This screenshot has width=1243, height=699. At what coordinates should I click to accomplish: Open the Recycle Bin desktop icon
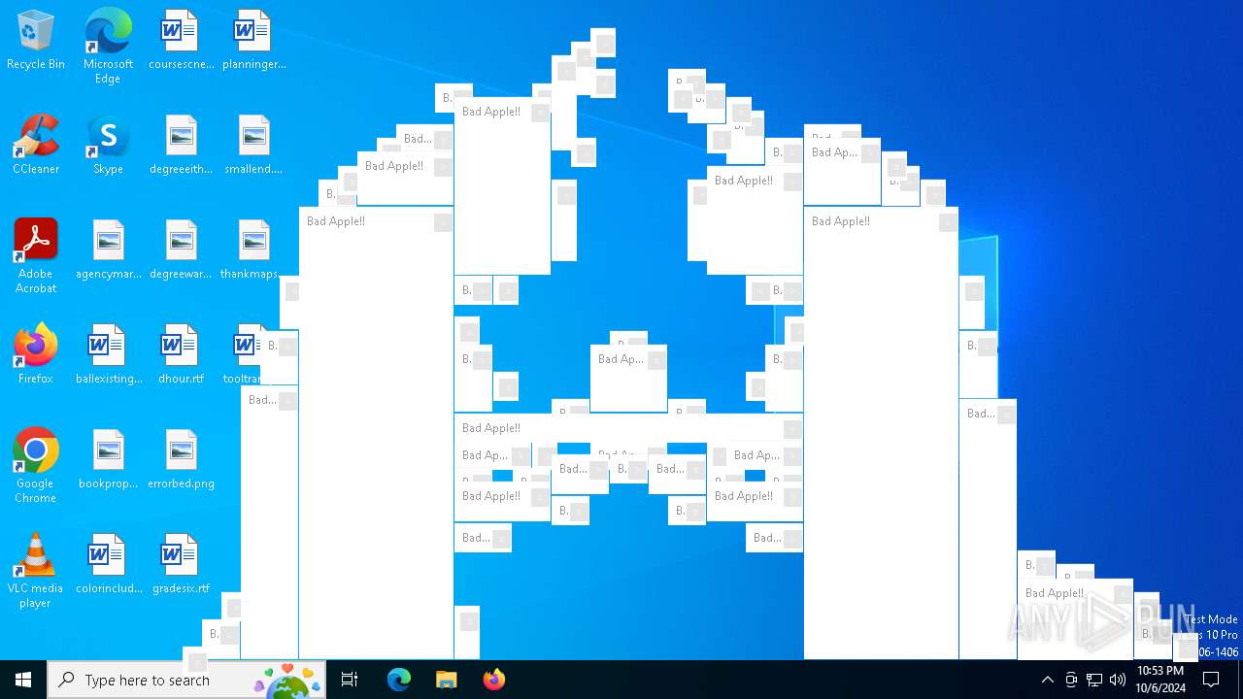click(36, 41)
